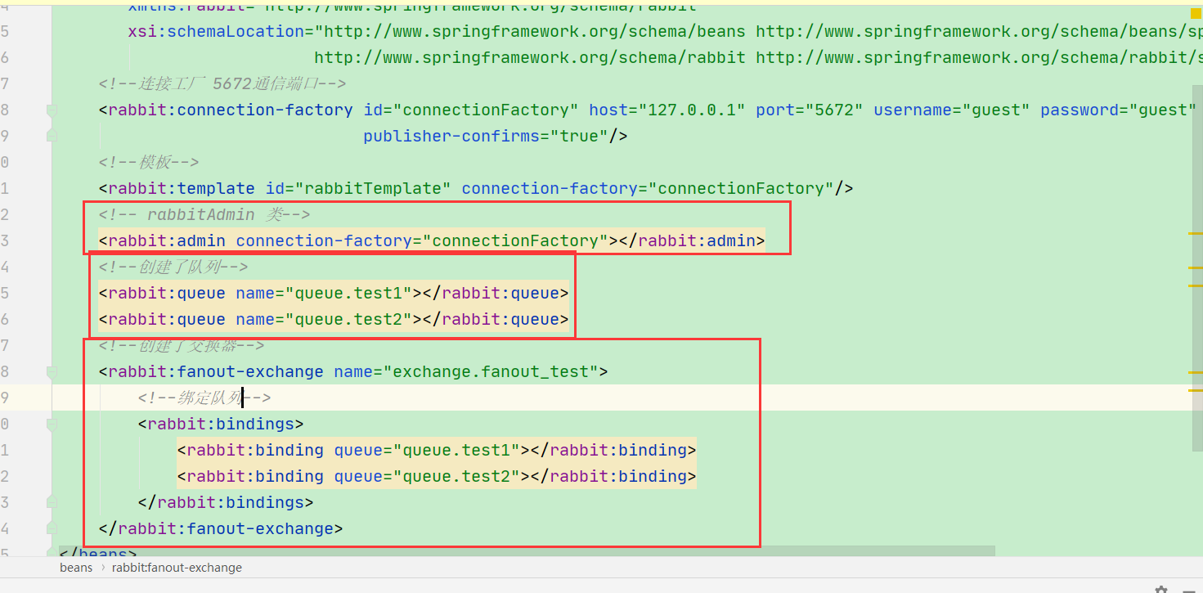Click the xsi:schemaLocation attribute name
1203x593 pixels.
click(216, 31)
